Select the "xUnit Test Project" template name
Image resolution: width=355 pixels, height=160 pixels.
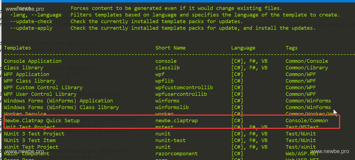coord(31,147)
